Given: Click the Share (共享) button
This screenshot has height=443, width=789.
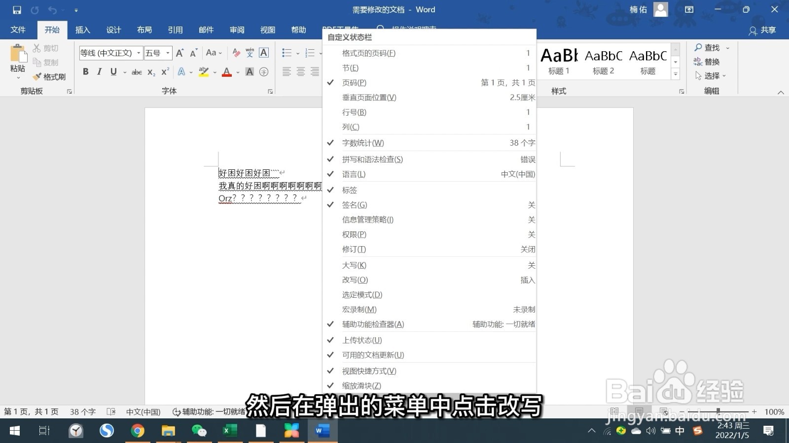Looking at the screenshot, I should click(x=762, y=30).
